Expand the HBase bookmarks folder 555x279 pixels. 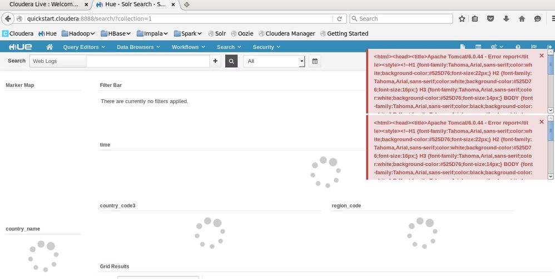click(x=116, y=33)
